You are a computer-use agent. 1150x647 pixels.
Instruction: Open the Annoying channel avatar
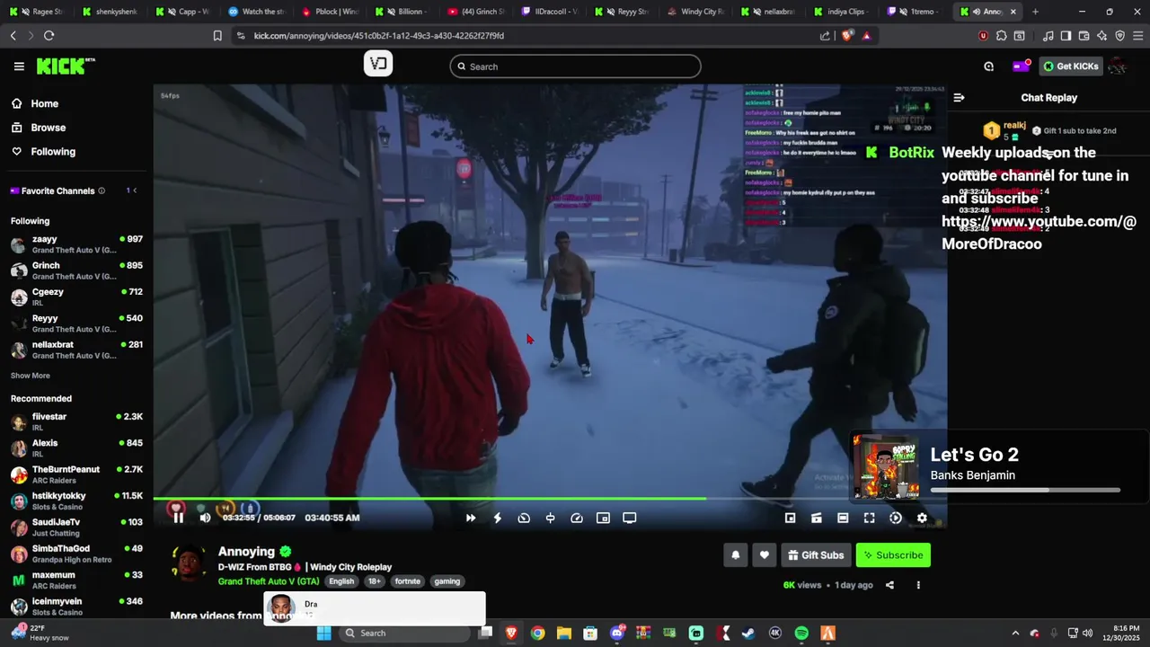click(x=189, y=565)
